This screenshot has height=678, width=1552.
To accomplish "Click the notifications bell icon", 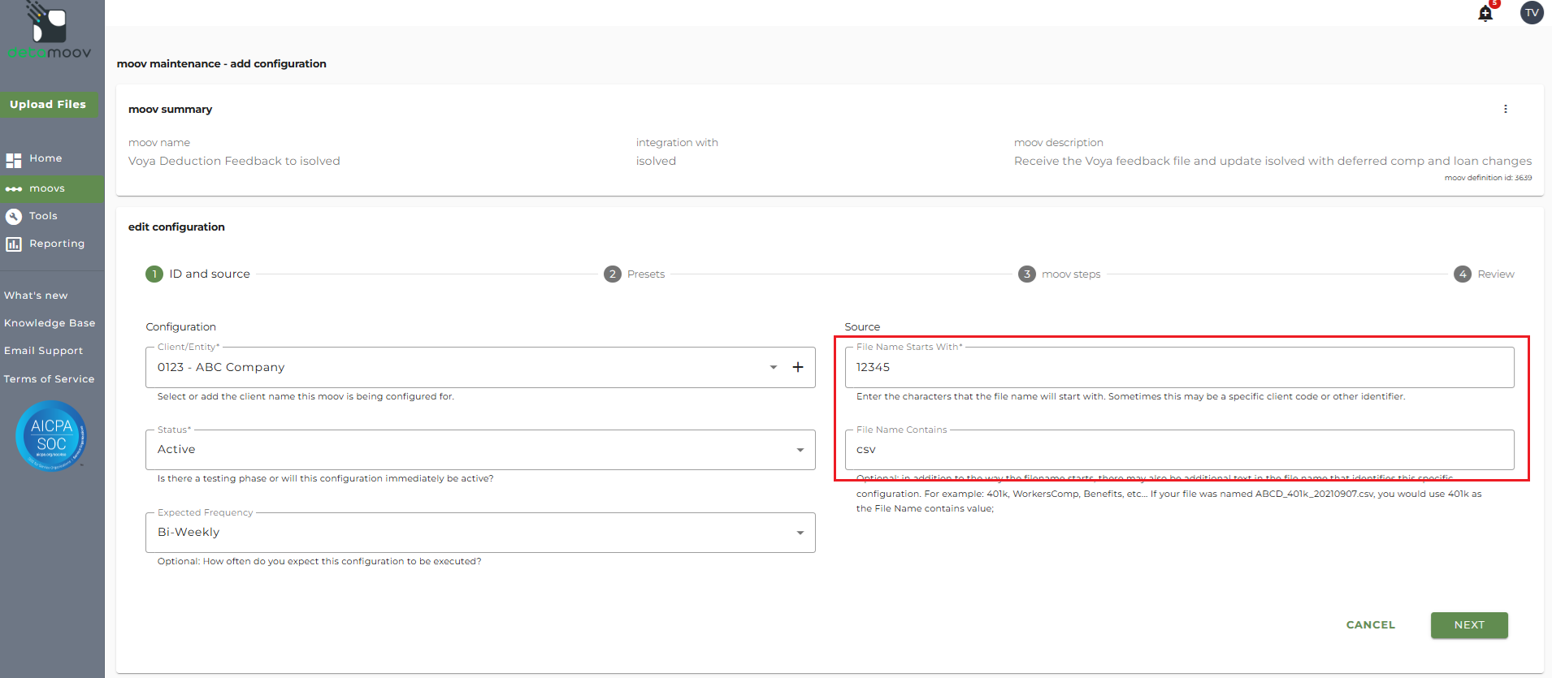I will (1485, 14).
